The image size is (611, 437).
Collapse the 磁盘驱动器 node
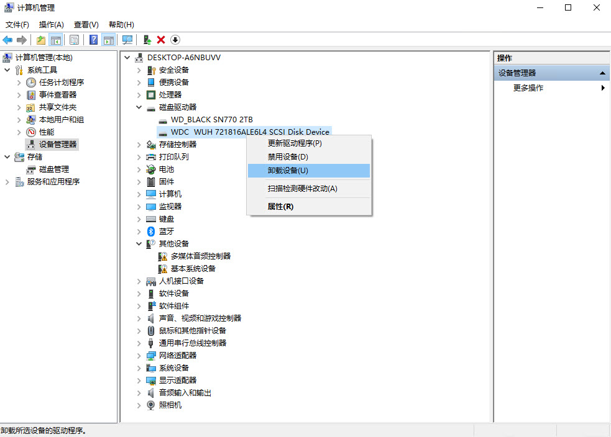click(139, 107)
